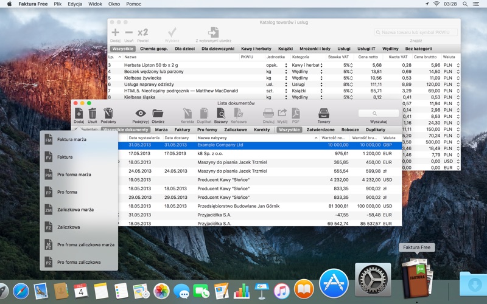Click the catalog search field Nazwa towaru

point(416,32)
